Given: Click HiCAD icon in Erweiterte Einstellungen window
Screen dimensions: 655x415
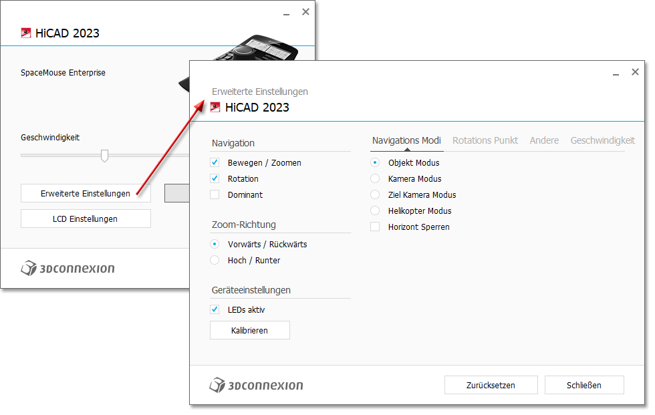Looking at the screenshot, I should 215,108.
